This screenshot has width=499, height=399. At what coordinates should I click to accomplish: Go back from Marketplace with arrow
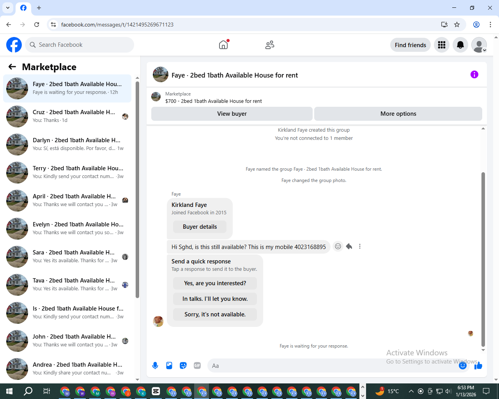[12, 67]
